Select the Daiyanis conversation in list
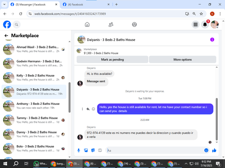The width and height of the screenshot is (225, 168). tap(34, 92)
